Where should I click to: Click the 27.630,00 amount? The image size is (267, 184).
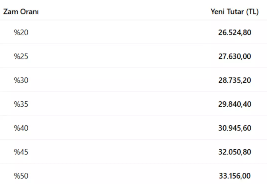235,56
